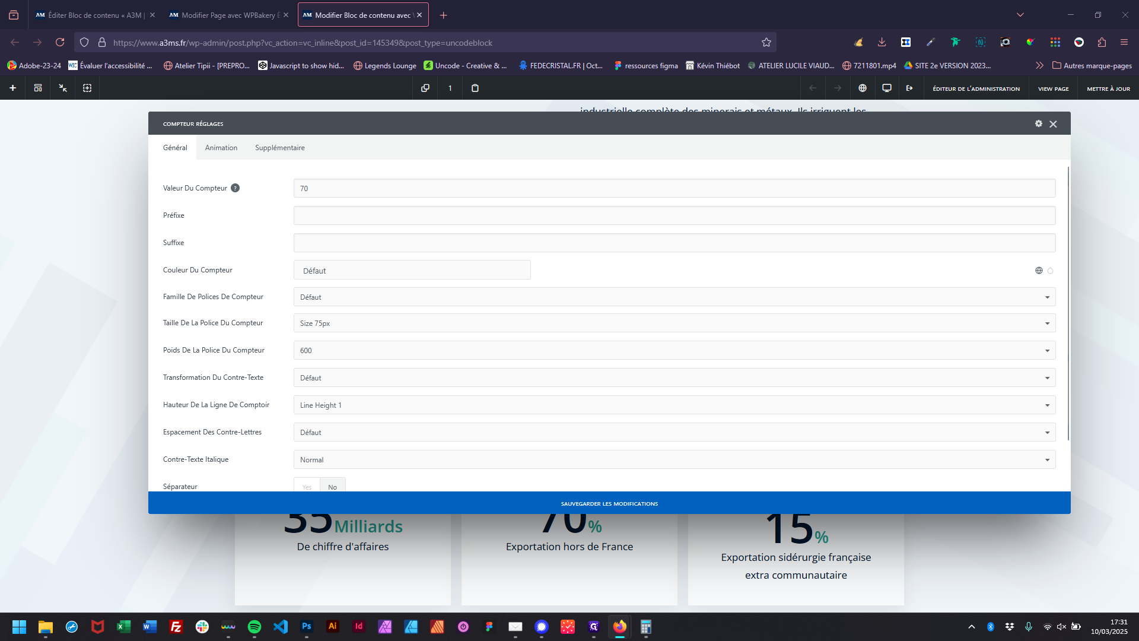Click Mettre à Jour button

coord(1108,88)
